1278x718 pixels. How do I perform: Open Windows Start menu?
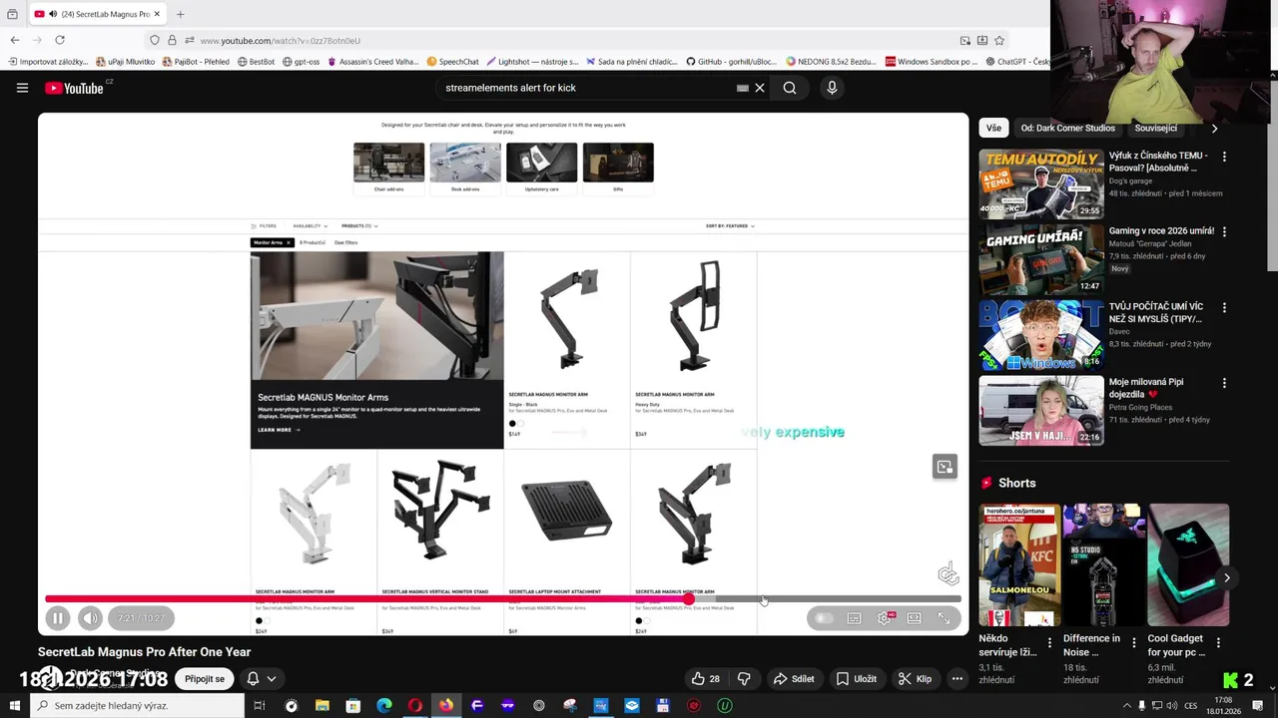[x=13, y=706]
